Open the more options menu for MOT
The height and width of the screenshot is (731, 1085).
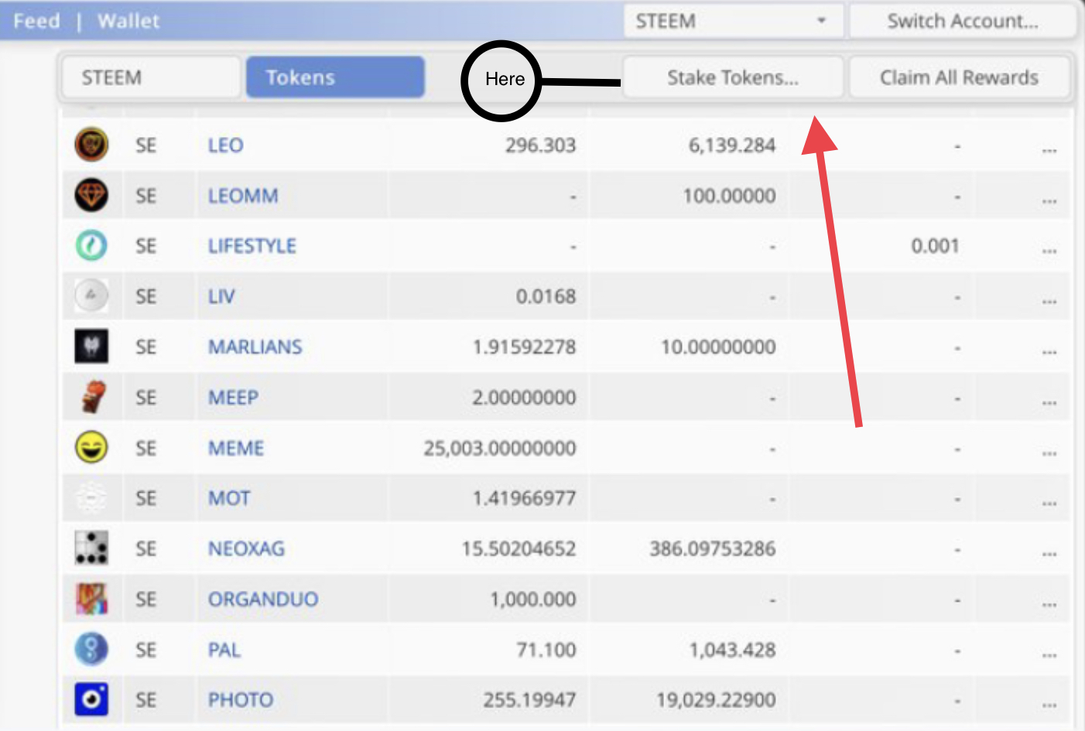tap(1049, 503)
